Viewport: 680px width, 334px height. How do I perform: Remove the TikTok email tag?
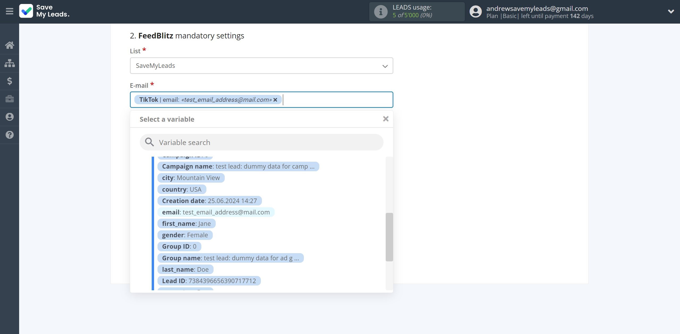coord(275,100)
